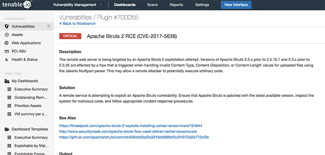Viewport: 325px width, 155px height.
Task: Open the Exploitable by Mal… template
Action: coord(32,146)
